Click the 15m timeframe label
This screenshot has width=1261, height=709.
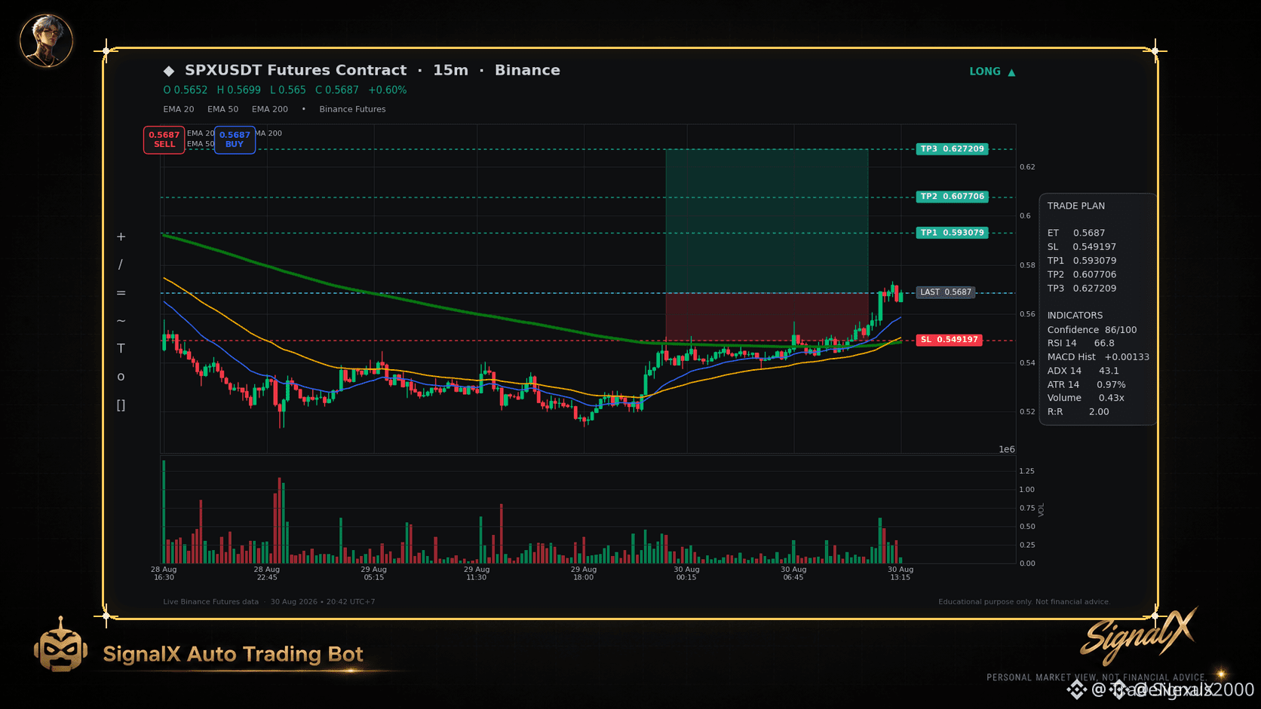point(451,70)
